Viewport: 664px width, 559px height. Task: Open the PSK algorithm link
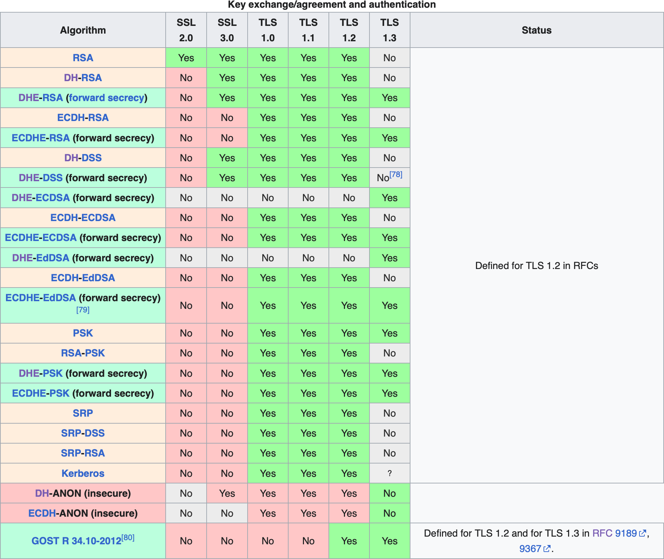83,333
